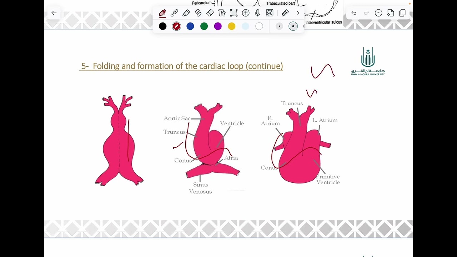457x257 pixels.
Task: Select the highlighter tool
Action: [186, 13]
